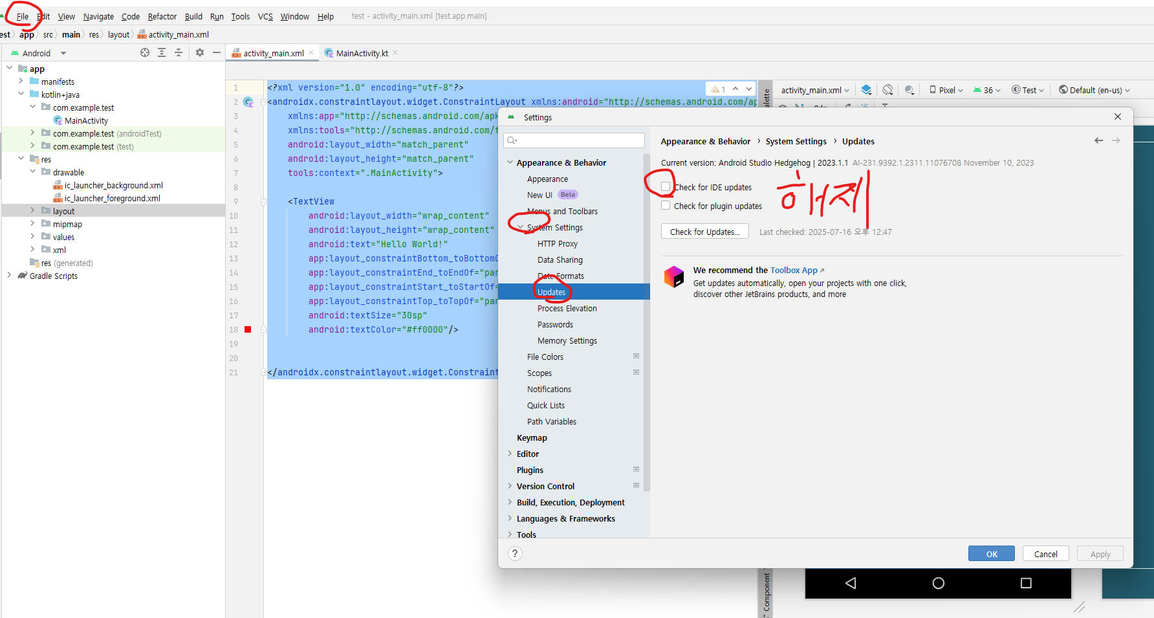Tap emulator back triangle button
The width and height of the screenshot is (1154, 618).
(851, 583)
